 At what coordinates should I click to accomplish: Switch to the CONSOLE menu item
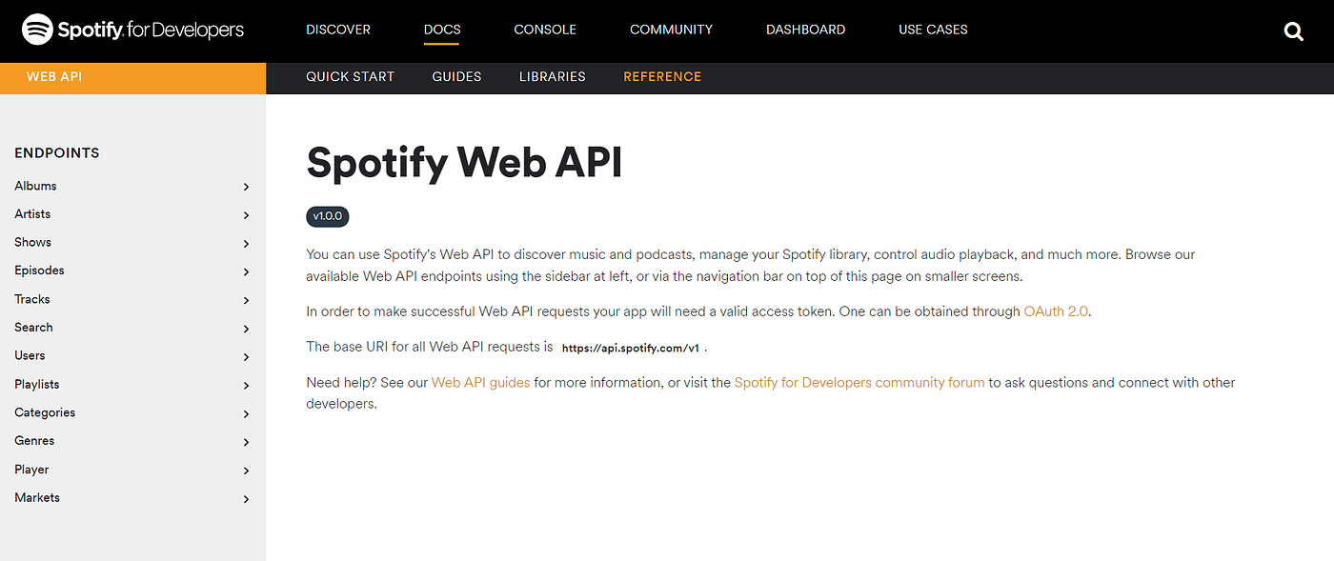pyautogui.click(x=544, y=30)
